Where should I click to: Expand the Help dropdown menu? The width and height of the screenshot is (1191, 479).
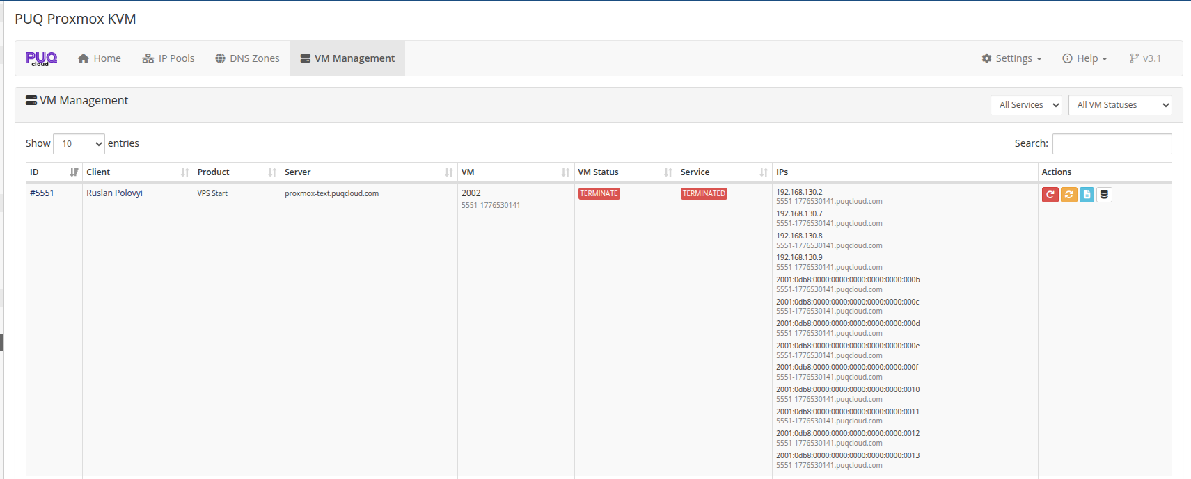click(x=1084, y=58)
